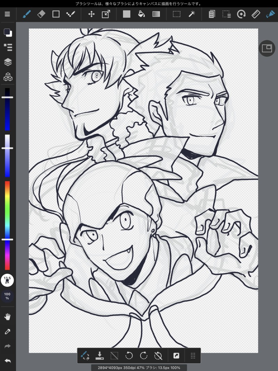
Task: Click on the drawing canvas artwork
Action: (x=144, y=191)
